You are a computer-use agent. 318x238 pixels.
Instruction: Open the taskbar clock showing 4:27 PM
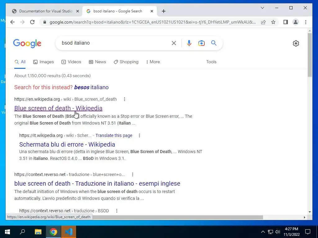(291, 232)
